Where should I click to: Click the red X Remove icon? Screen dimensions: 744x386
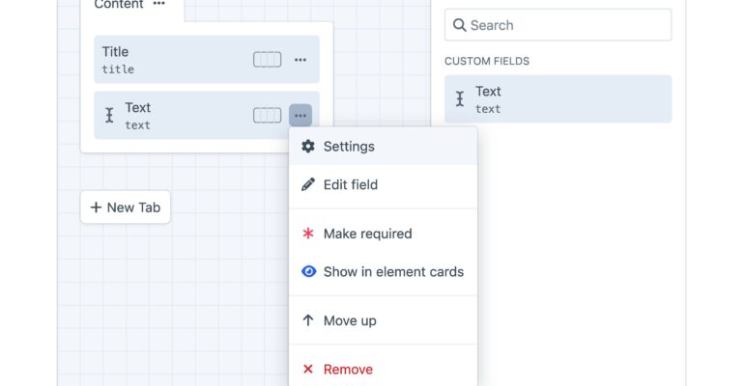point(308,369)
